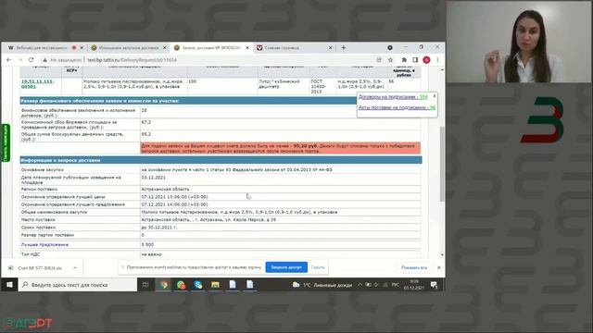Click the translate/share icon in address bar
The image size is (593, 333).
pos(379,59)
